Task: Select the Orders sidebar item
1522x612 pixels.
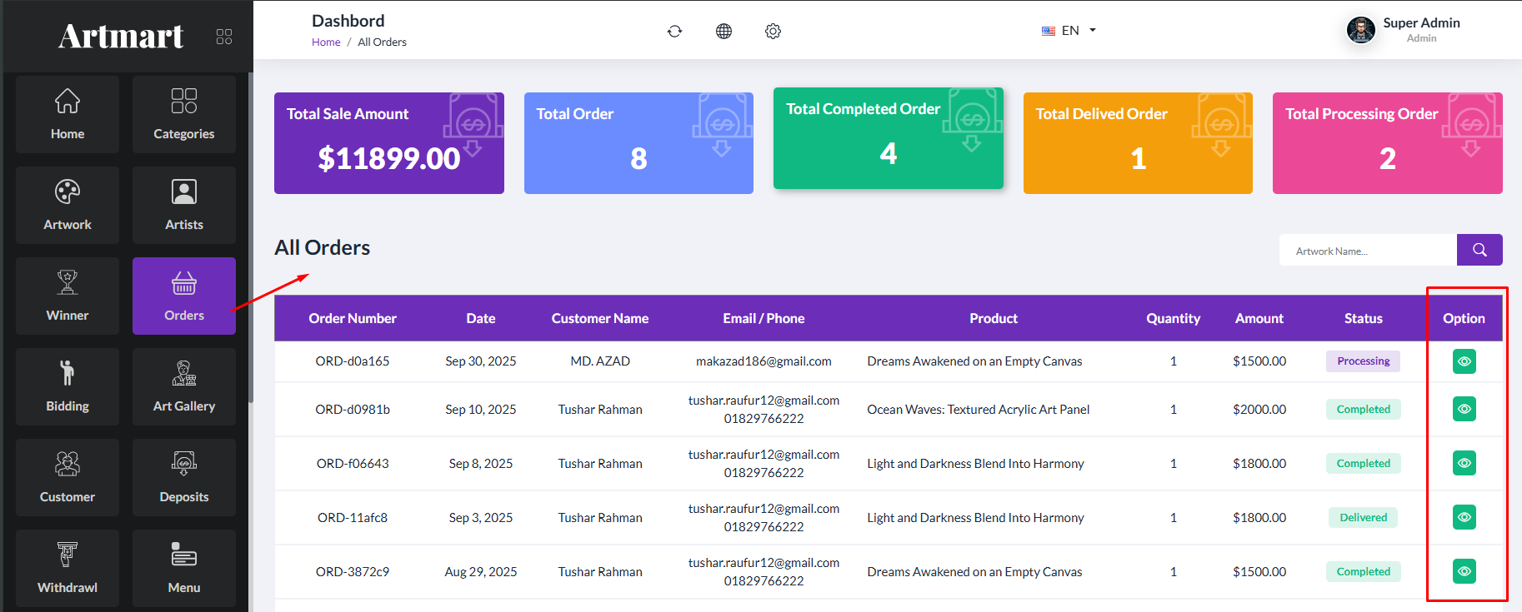Action: click(183, 296)
